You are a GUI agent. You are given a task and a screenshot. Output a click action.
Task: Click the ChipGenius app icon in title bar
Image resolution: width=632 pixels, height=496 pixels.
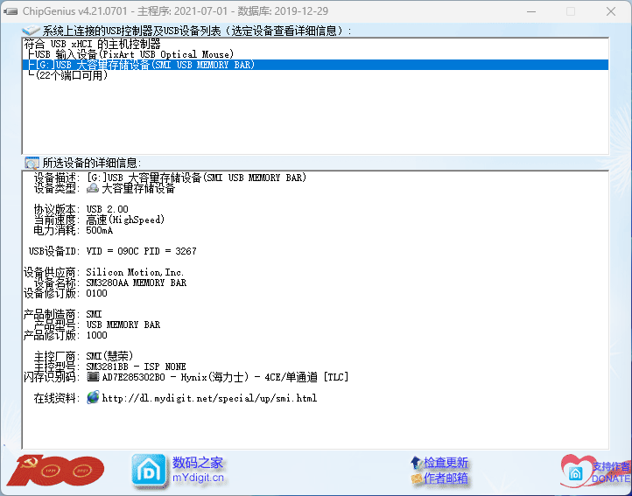[x=11, y=11]
